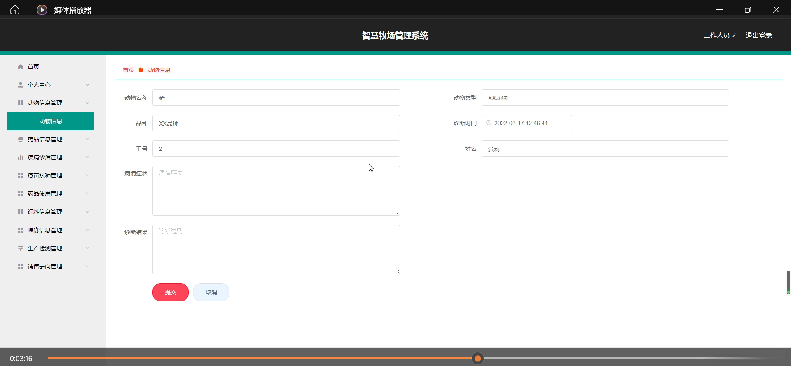Click the person icon beside 个人中心
This screenshot has height=366, width=791.
(21, 85)
